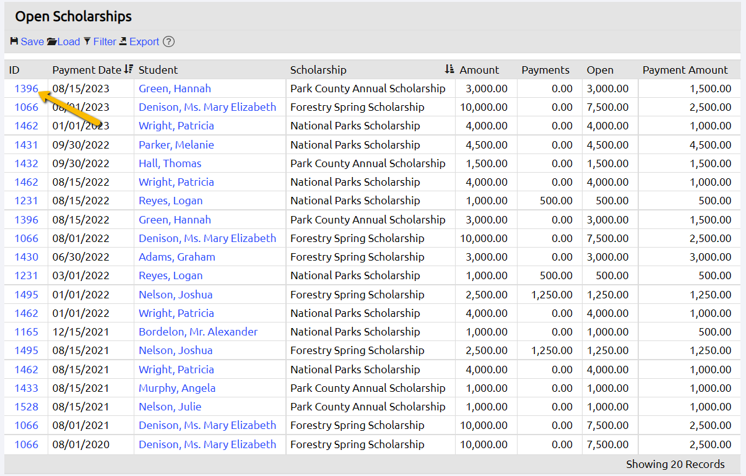Screen dimensions: 746x476
Task: Click the Save text link
Action: click(32, 41)
